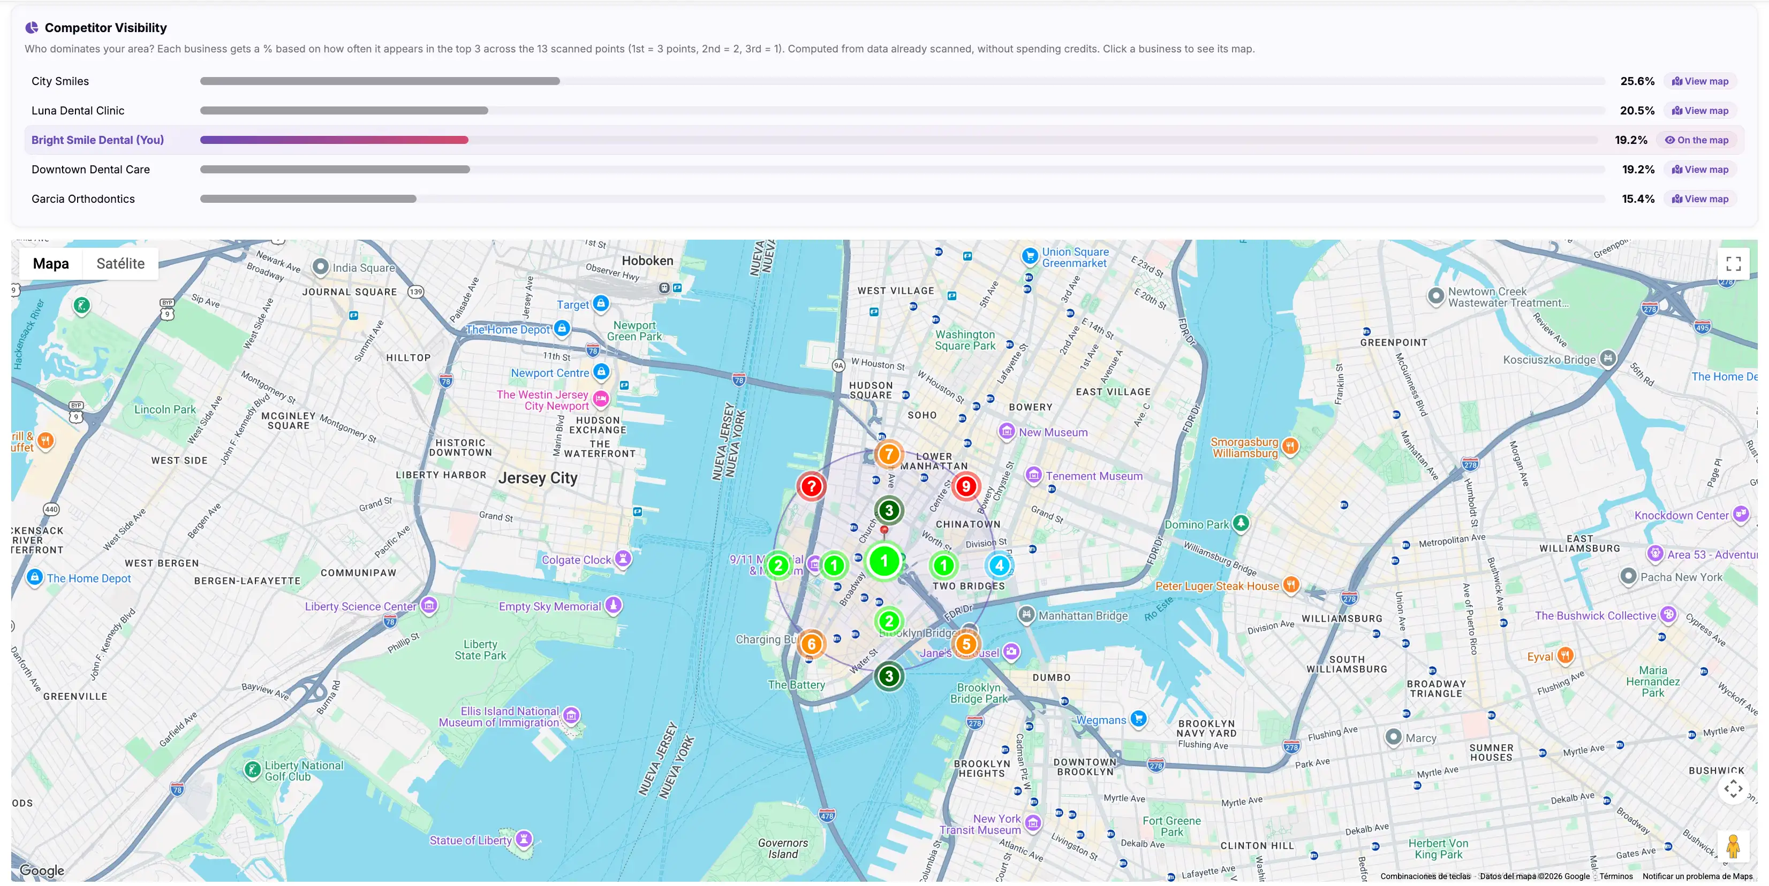Click the Manhattan Bridge landmark icon
The image size is (1769, 886).
click(1026, 614)
